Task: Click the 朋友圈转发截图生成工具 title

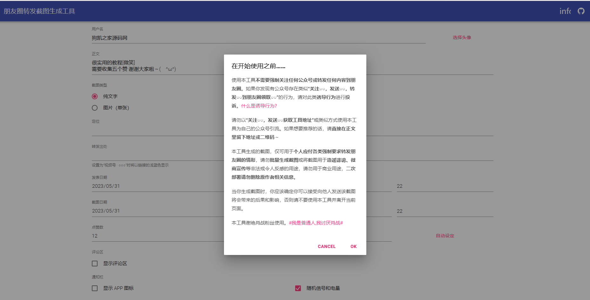Action: click(x=39, y=11)
